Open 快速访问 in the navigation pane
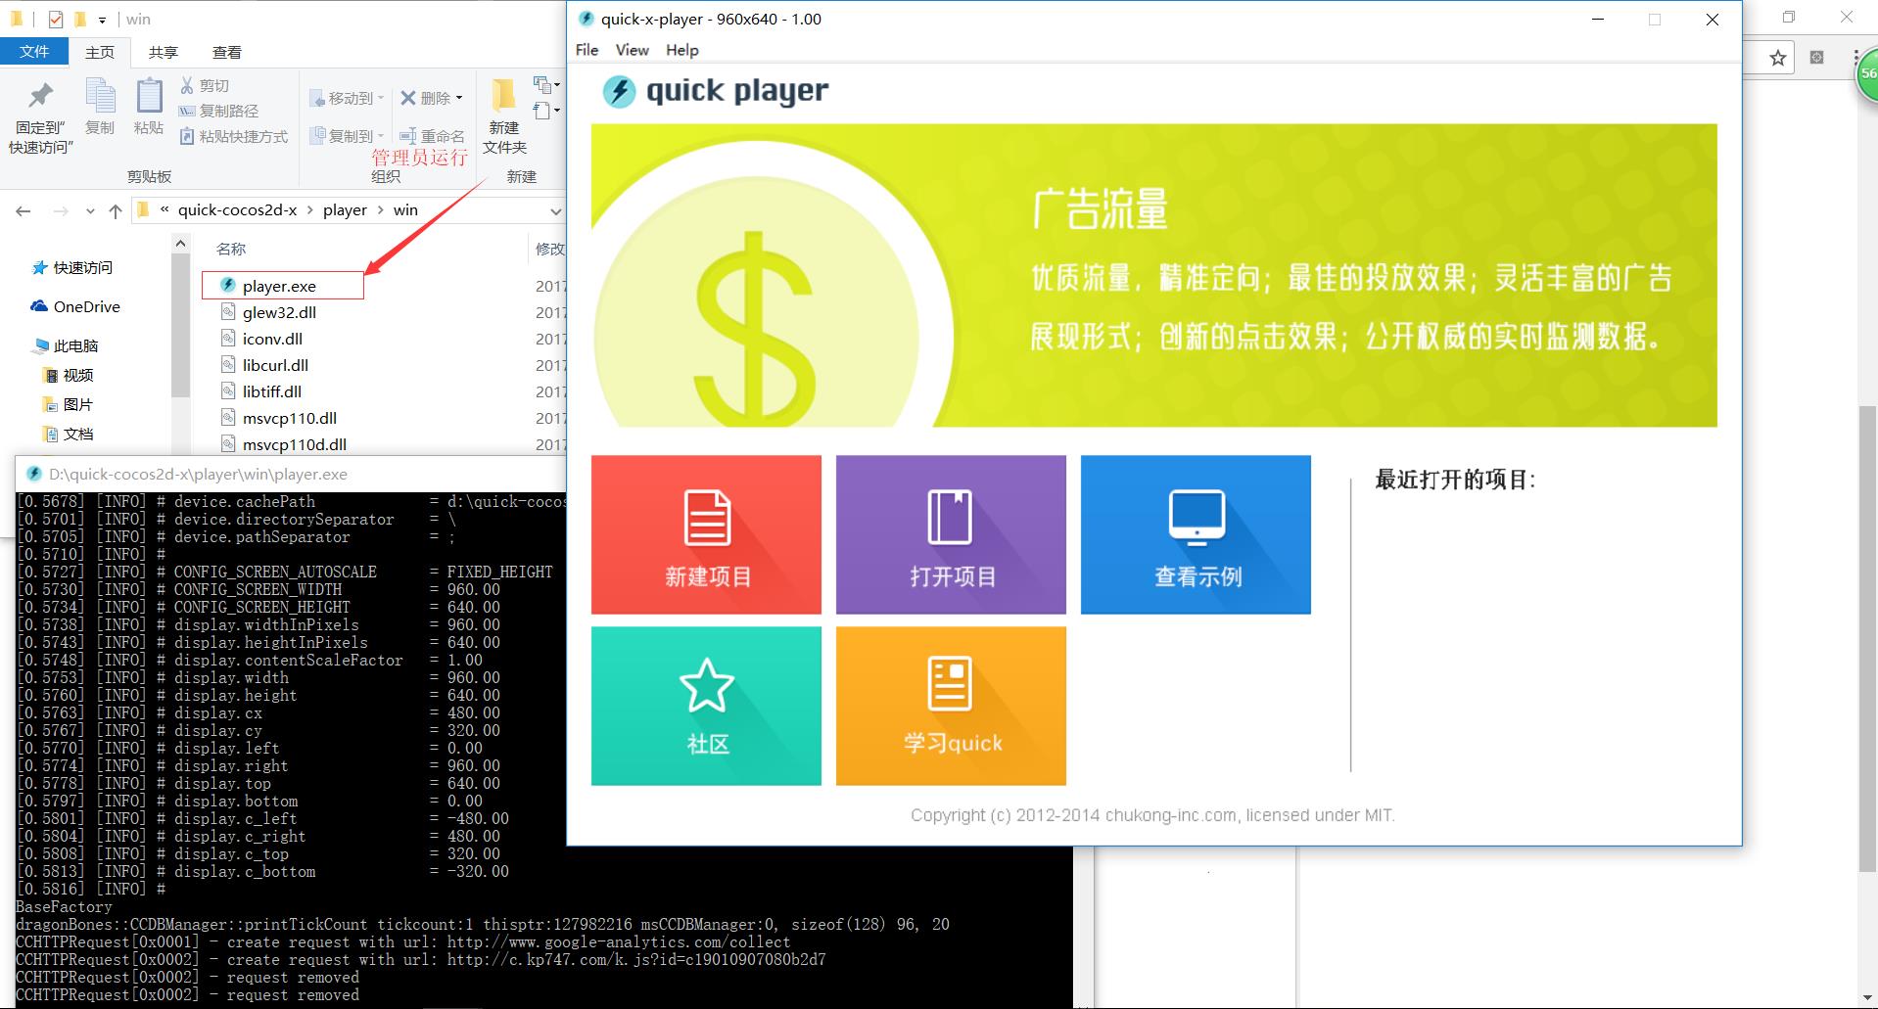Viewport: 1878px width, 1009px height. click(x=73, y=267)
